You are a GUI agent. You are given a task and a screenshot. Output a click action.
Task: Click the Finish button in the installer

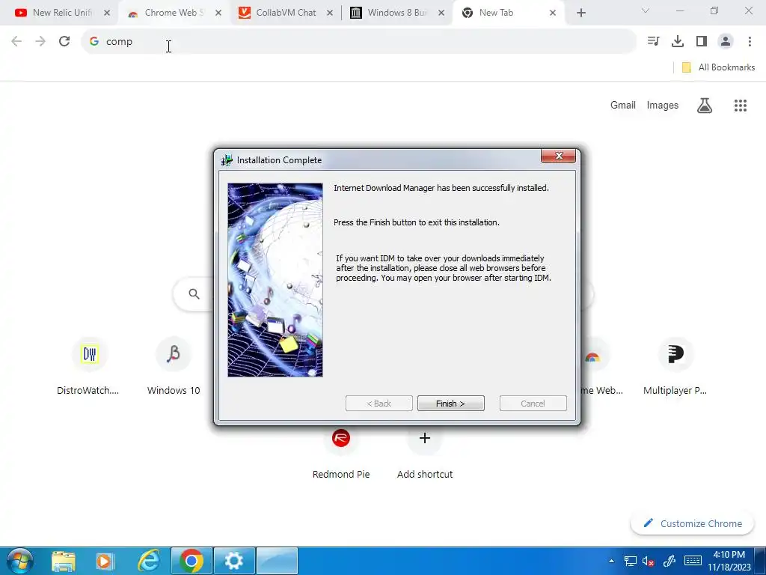(x=450, y=404)
